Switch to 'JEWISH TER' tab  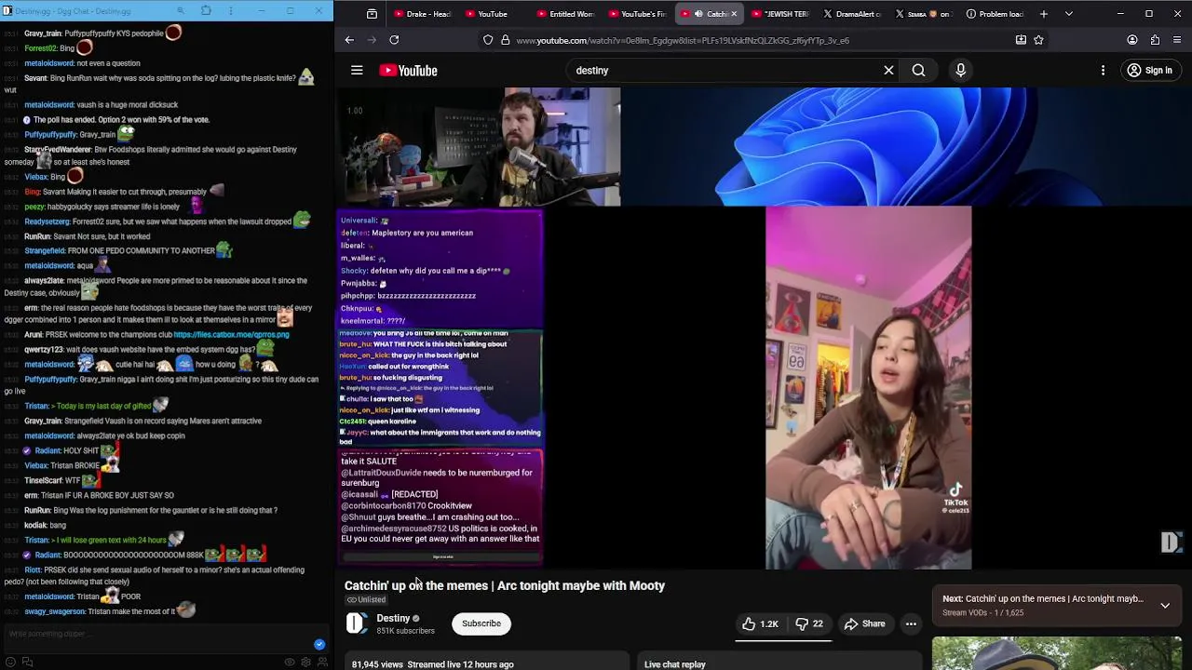coord(780,14)
